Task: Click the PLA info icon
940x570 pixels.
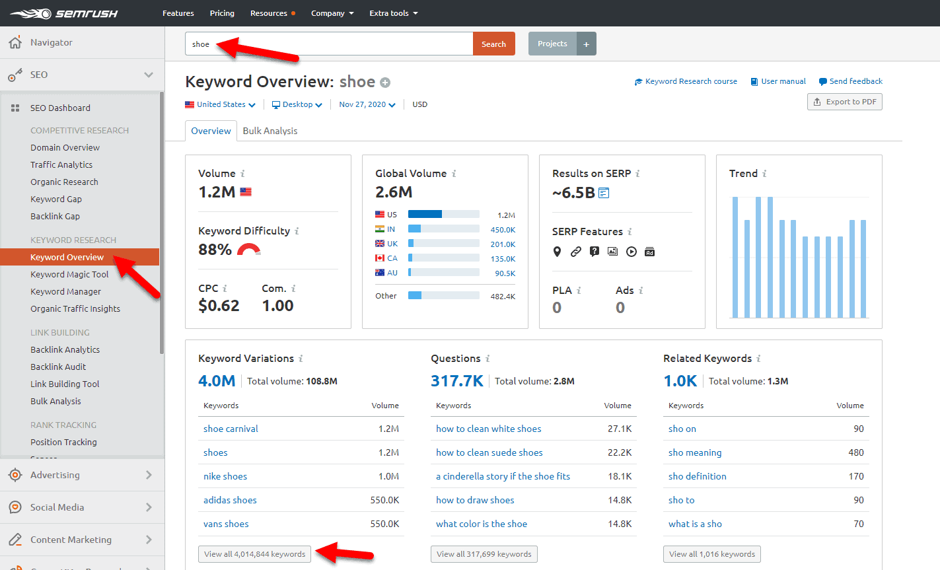Action: pos(579,291)
